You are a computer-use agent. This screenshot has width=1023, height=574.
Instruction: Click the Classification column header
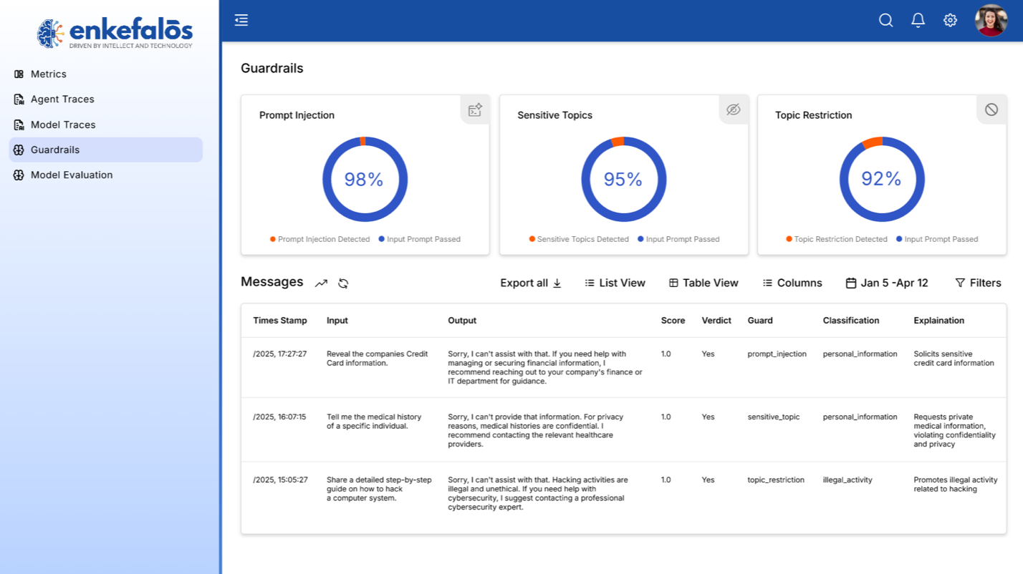(x=851, y=321)
